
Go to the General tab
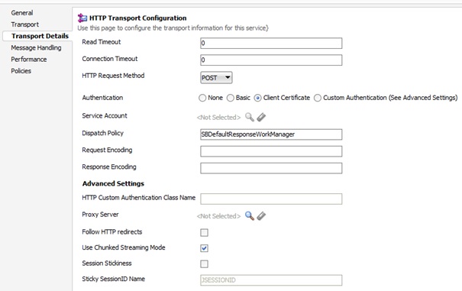22,13
